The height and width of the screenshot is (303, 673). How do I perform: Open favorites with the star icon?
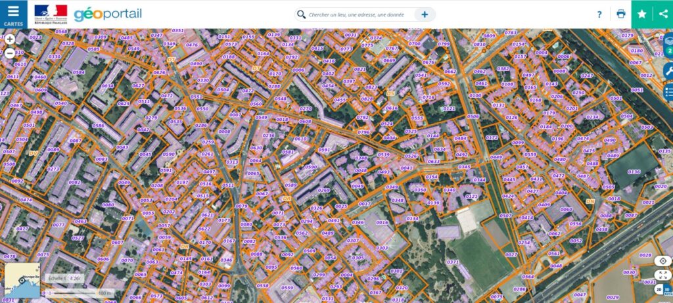(x=641, y=14)
